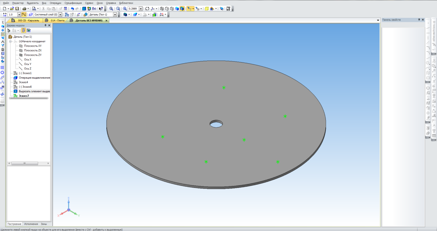The height and width of the screenshot is (231, 437).
Task: Collapse the Начало координат tree node
Action: click(x=11, y=41)
